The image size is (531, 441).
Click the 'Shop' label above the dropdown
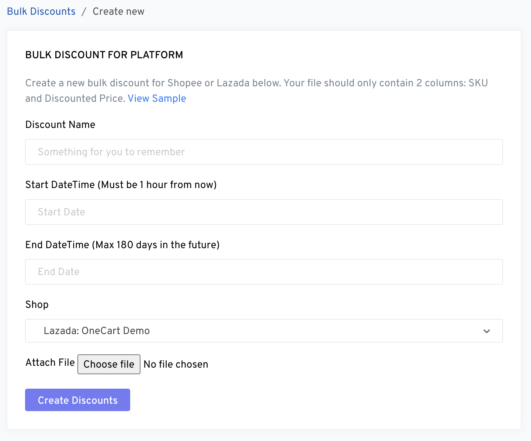click(x=37, y=305)
